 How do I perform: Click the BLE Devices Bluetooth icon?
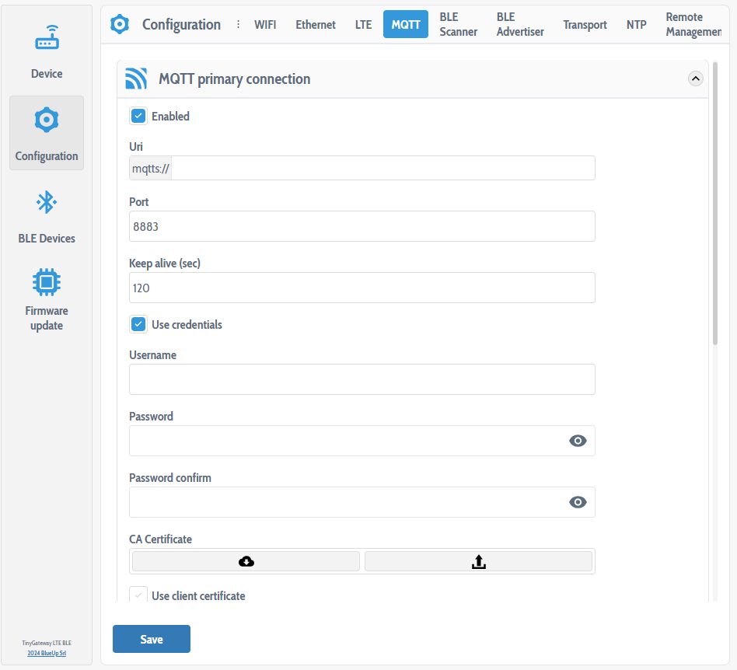point(46,202)
